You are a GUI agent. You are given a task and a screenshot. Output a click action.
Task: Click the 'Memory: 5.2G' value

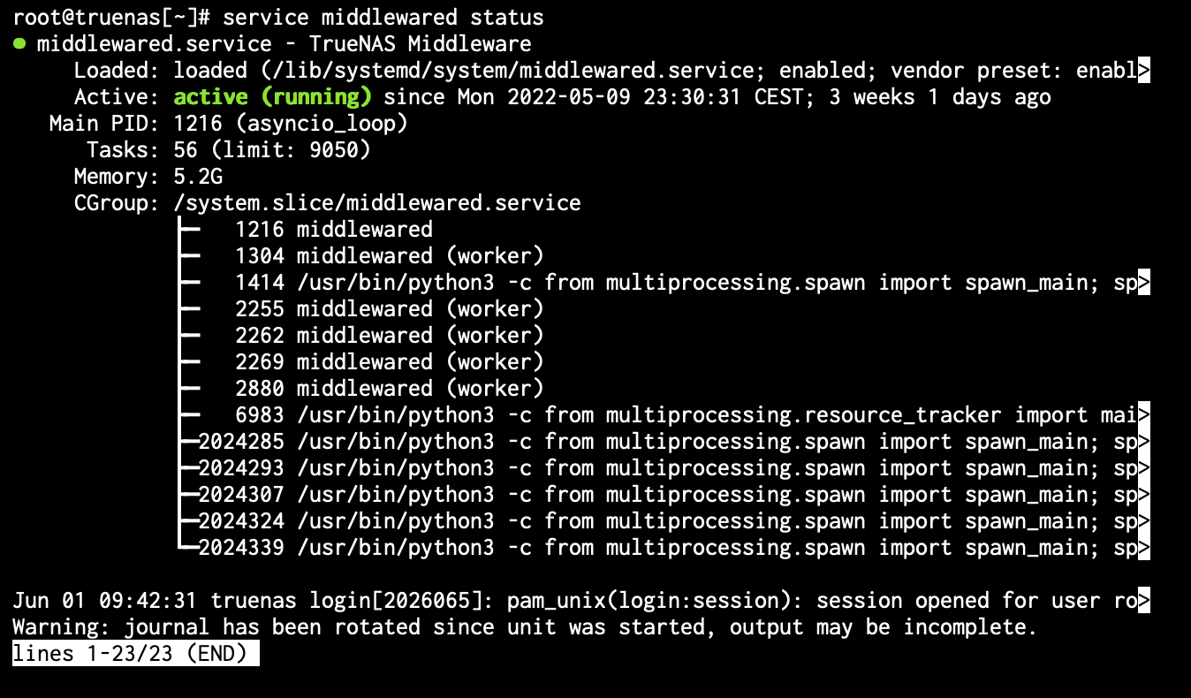148,177
